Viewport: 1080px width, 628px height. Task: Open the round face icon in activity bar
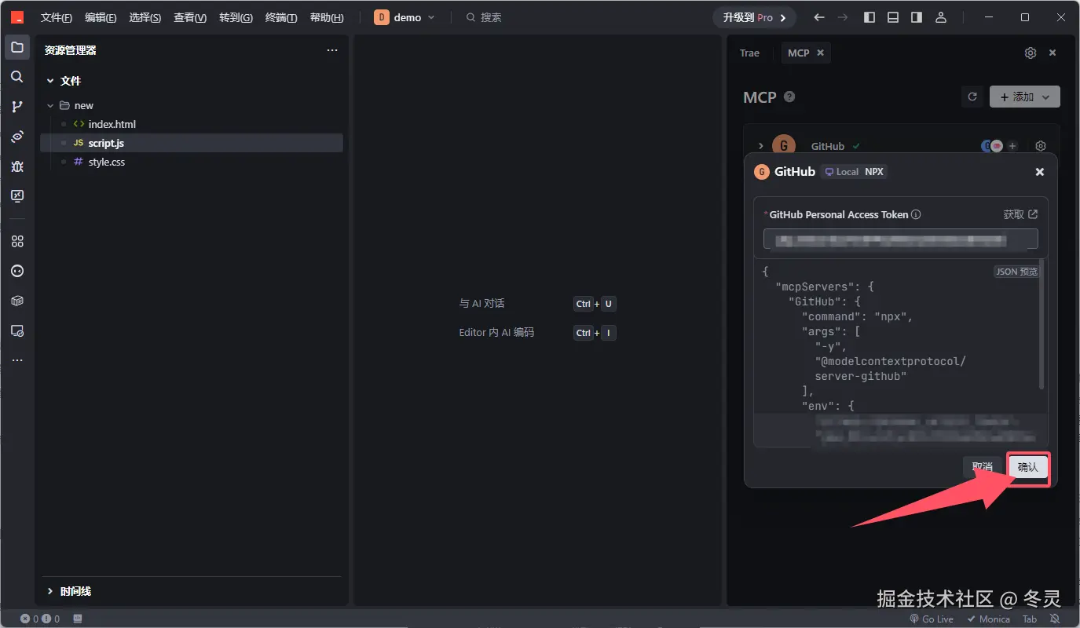(x=17, y=271)
